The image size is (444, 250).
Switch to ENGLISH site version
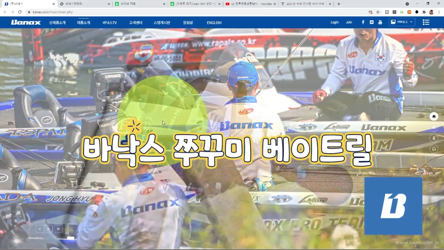coord(214,22)
